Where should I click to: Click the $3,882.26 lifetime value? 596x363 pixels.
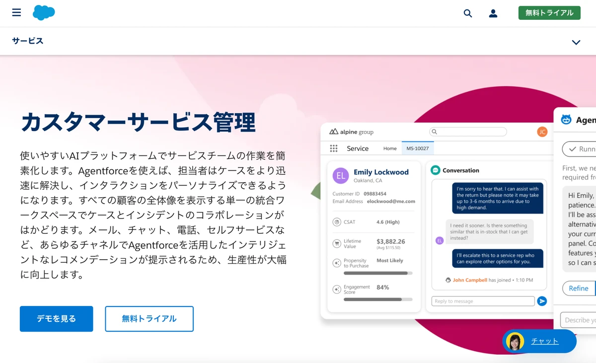point(391,241)
